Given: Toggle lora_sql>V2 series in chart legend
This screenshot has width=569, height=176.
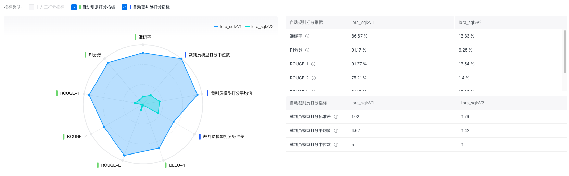Looking at the screenshot, I should click(x=260, y=27).
